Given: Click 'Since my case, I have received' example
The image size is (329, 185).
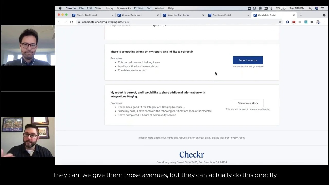Looking at the screenshot, I should 164,111.
